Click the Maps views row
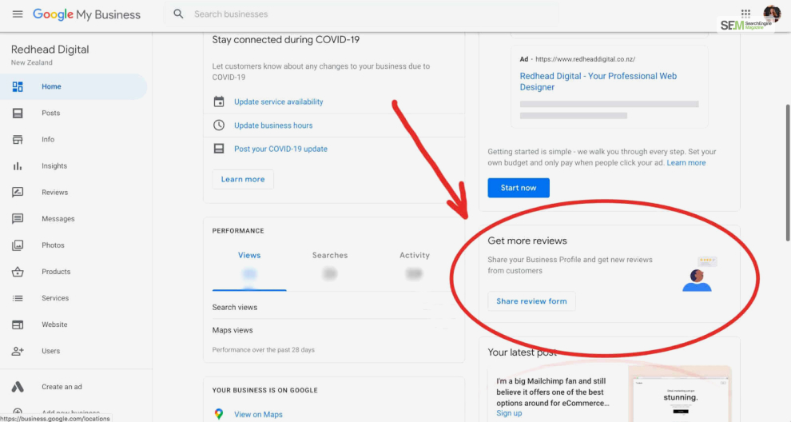Image resolution: width=791 pixels, height=422 pixels. (334, 330)
